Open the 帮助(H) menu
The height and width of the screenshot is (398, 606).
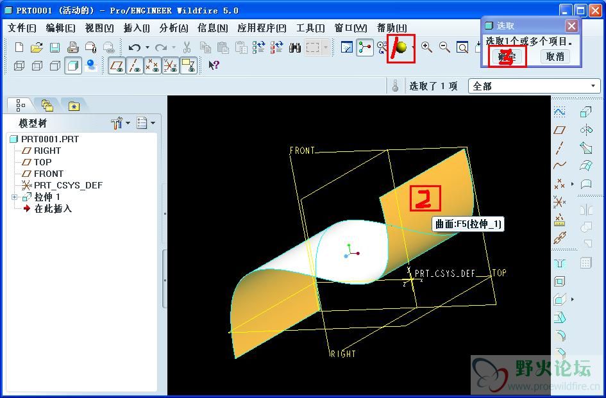click(392, 28)
